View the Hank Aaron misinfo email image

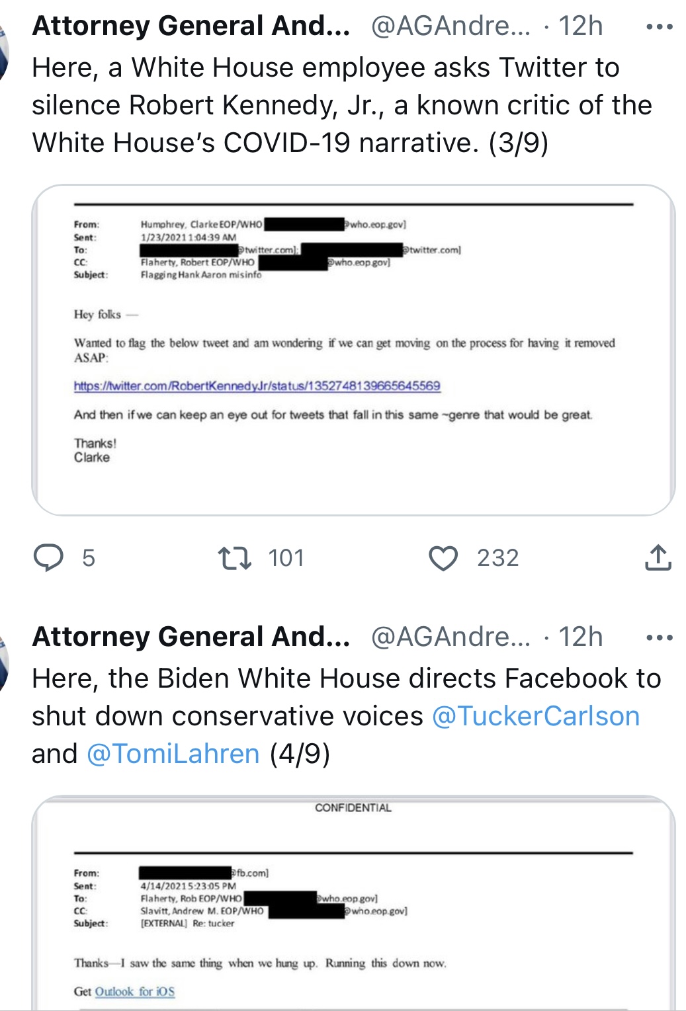point(353,350)
